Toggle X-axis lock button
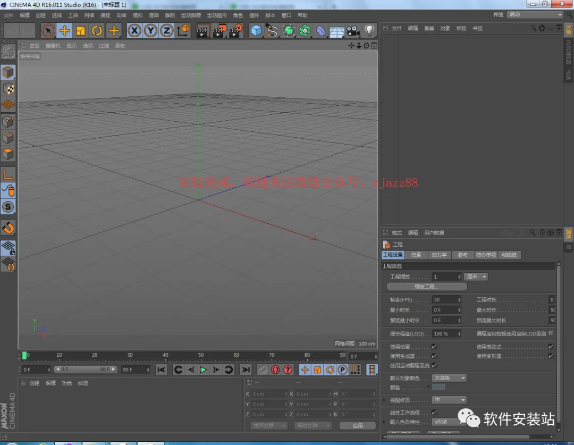This screenshot has height=445, width=574. tap(134, 31)
